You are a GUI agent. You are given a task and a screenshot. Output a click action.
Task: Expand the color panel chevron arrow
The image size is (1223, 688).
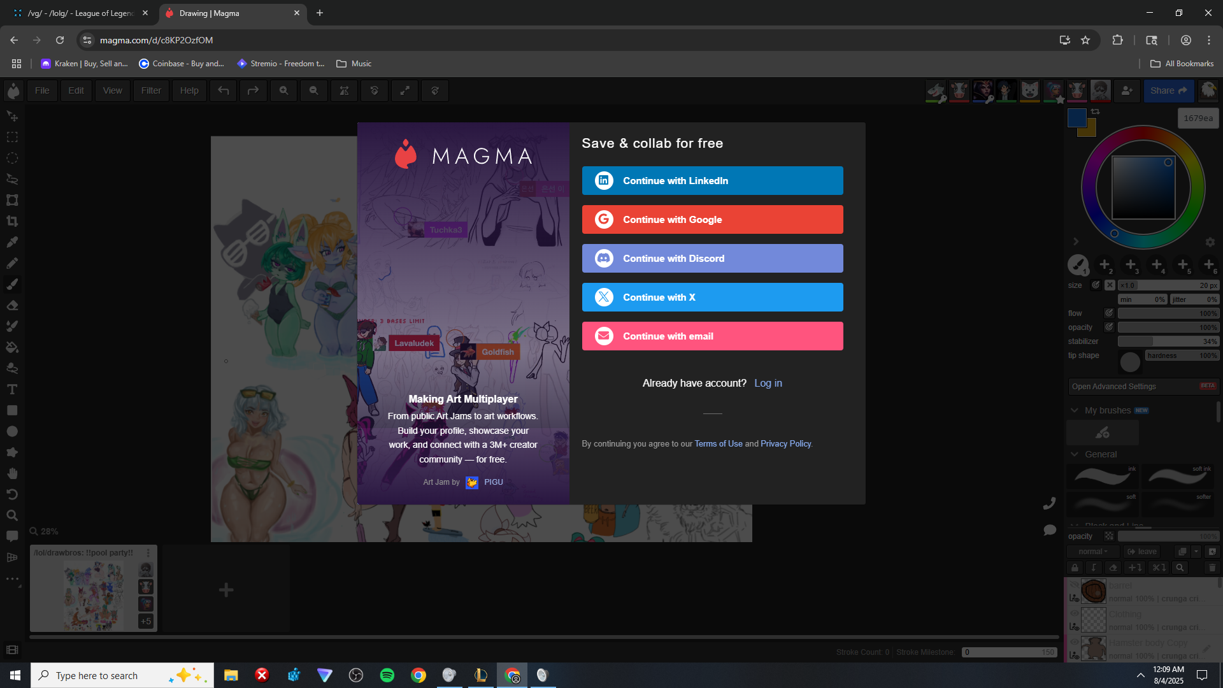(x=1076, y=241)
